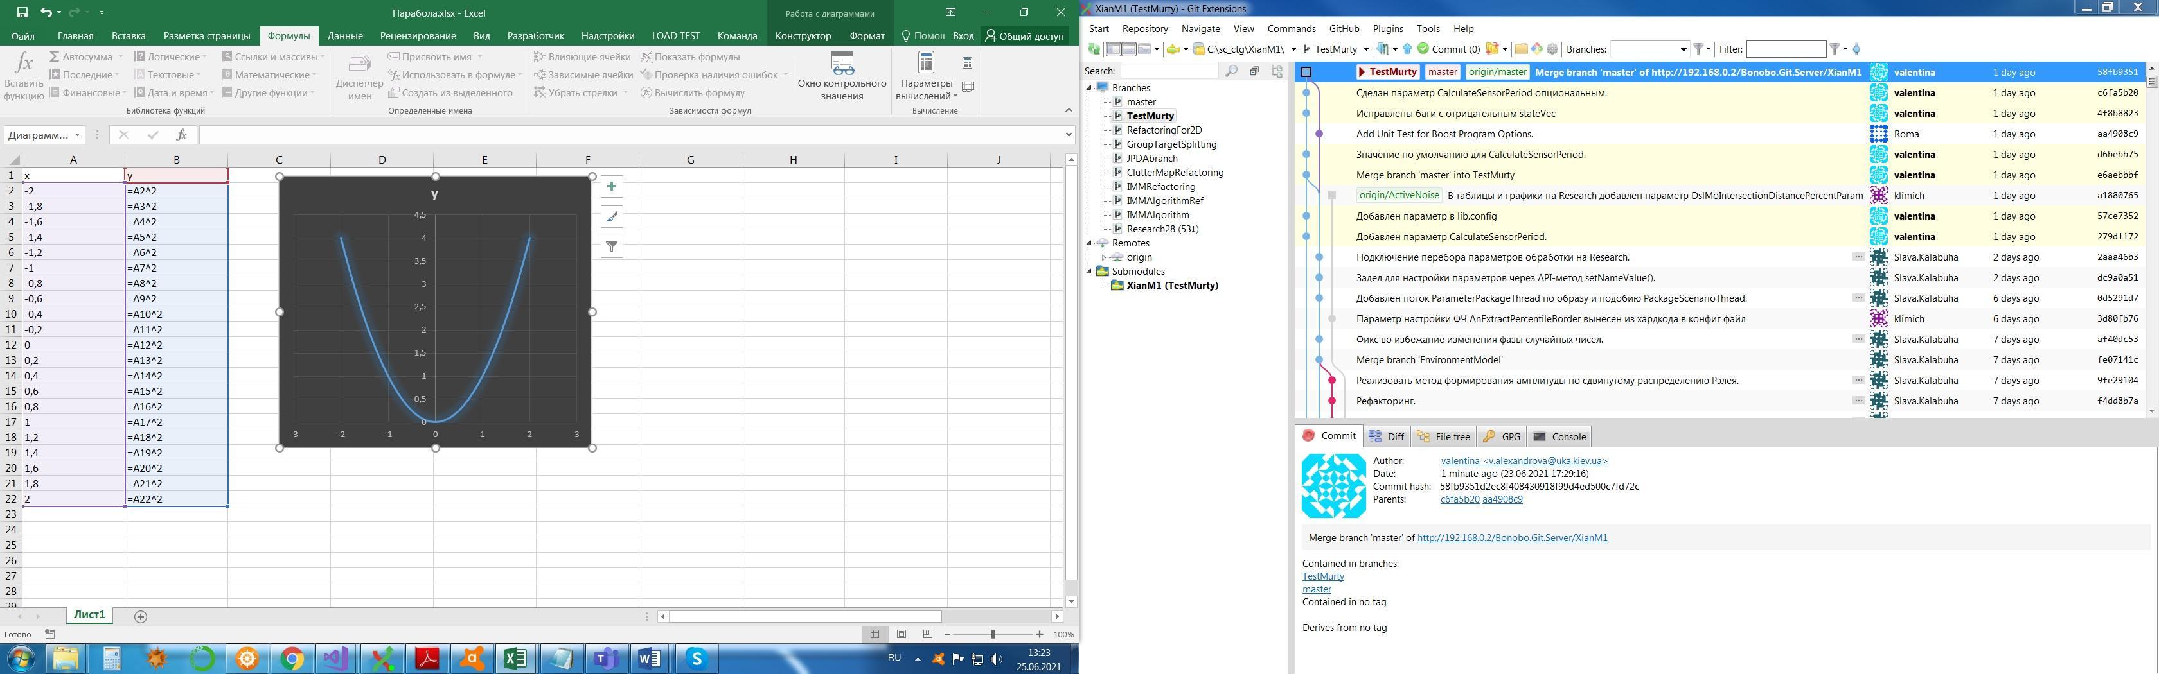
Task: Click the fx button in the formula bar
Action: pos(181,135)
